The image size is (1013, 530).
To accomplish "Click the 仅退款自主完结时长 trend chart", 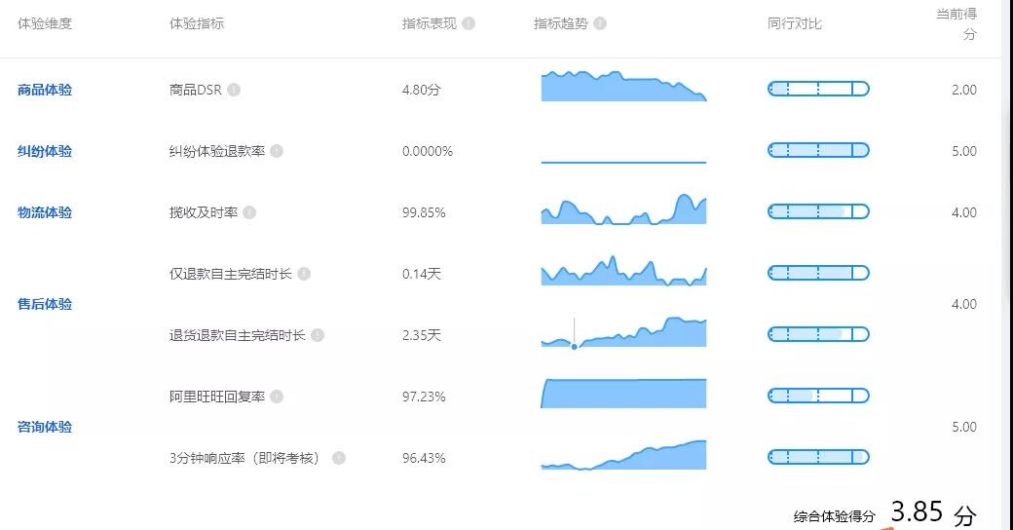I will (x=623, y=271).
